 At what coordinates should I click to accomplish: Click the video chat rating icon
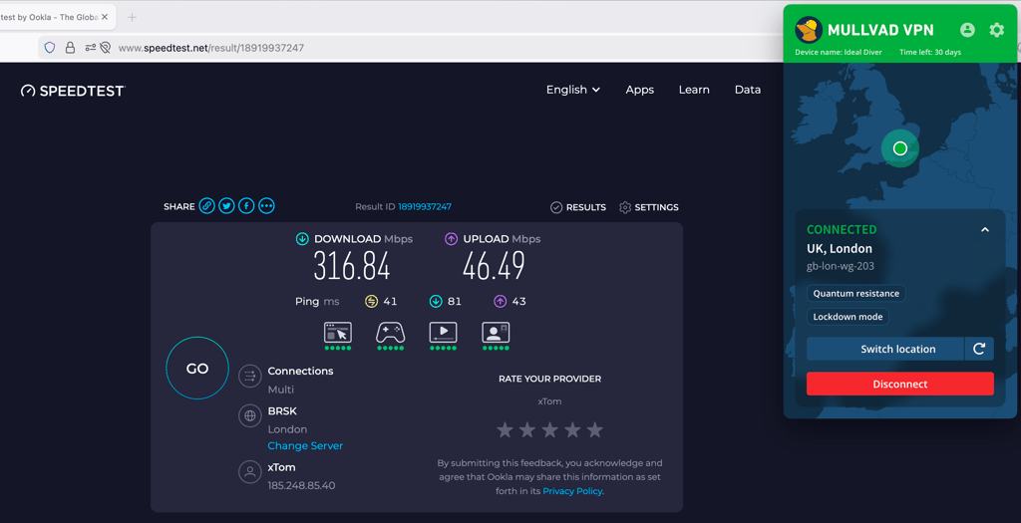pos(496,333)
